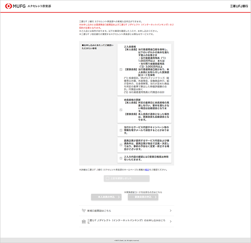
Task: Click the MUFG logo in the header
Action: point(15,6)
